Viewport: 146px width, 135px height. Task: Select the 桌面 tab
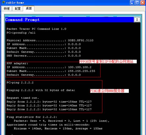[x=29, y=8]
